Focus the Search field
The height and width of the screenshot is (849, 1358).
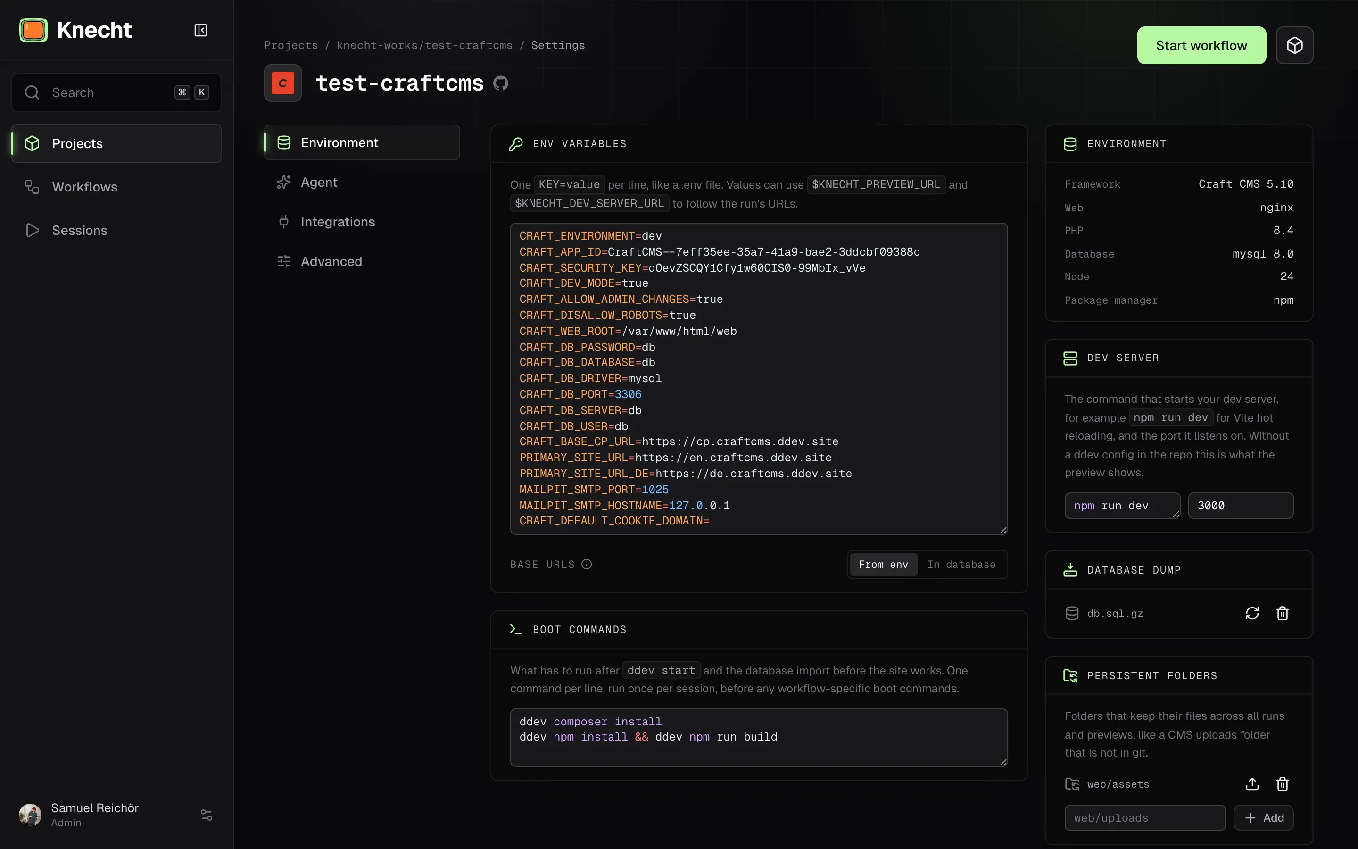pyautogui.click(x=116, y=92)
